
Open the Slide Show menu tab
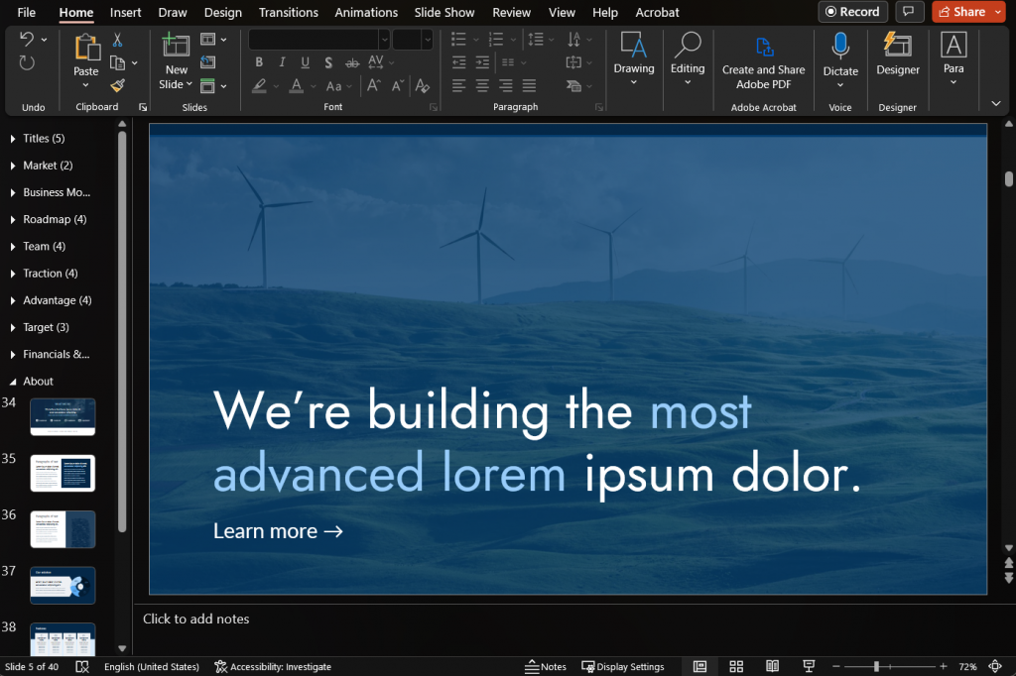[x=444, y=12]
